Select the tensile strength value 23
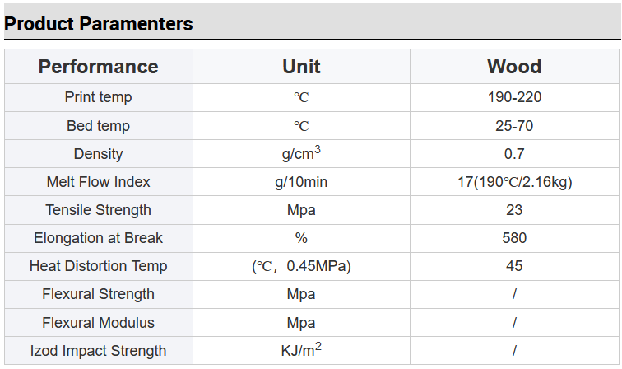Image resolution: width=622 pixels, height=369 pixels. click(x=514, y=210)
